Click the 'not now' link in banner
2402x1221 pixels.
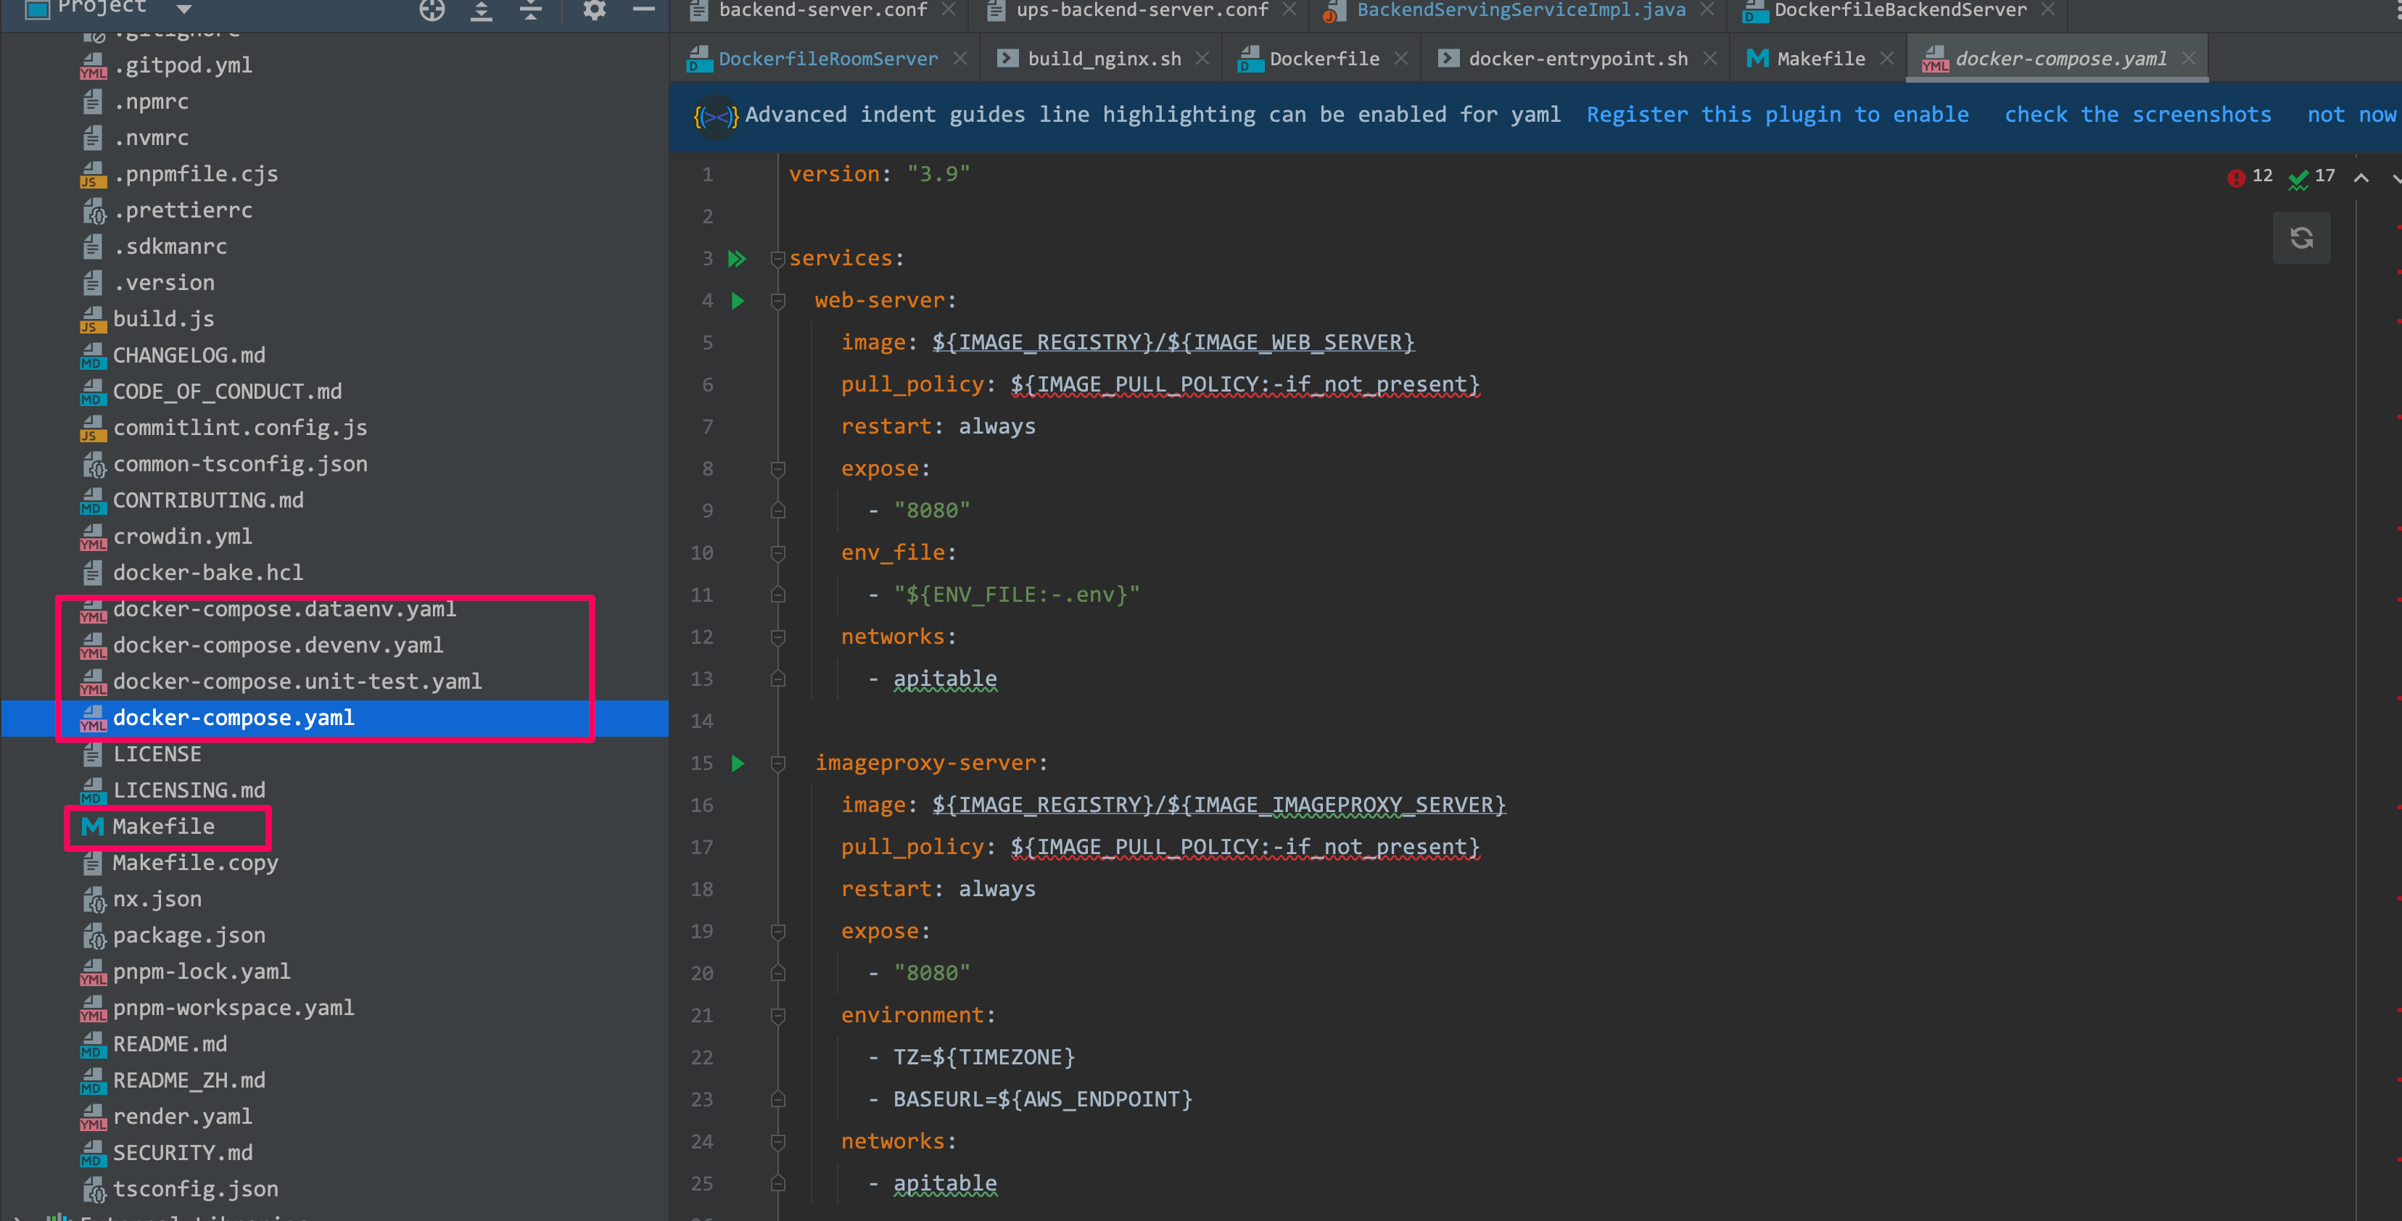pyautogui.click(x=2352, y=115)
